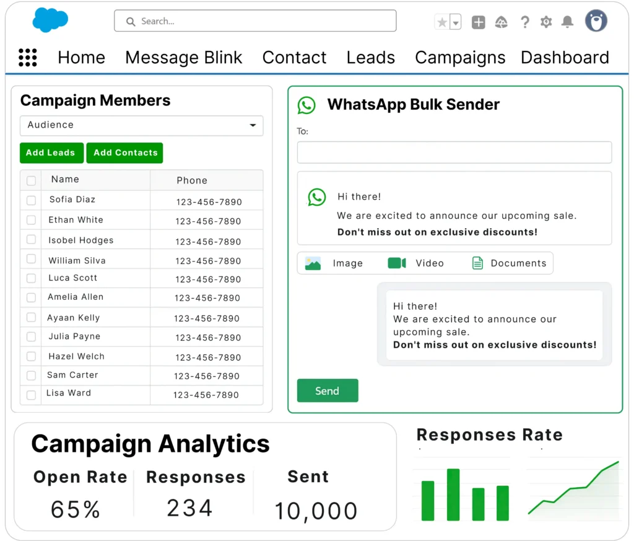This screenshot has width=634, height=541.
Task: Toggle the select-all checkbox in the table header
Action: pos(31,180)
